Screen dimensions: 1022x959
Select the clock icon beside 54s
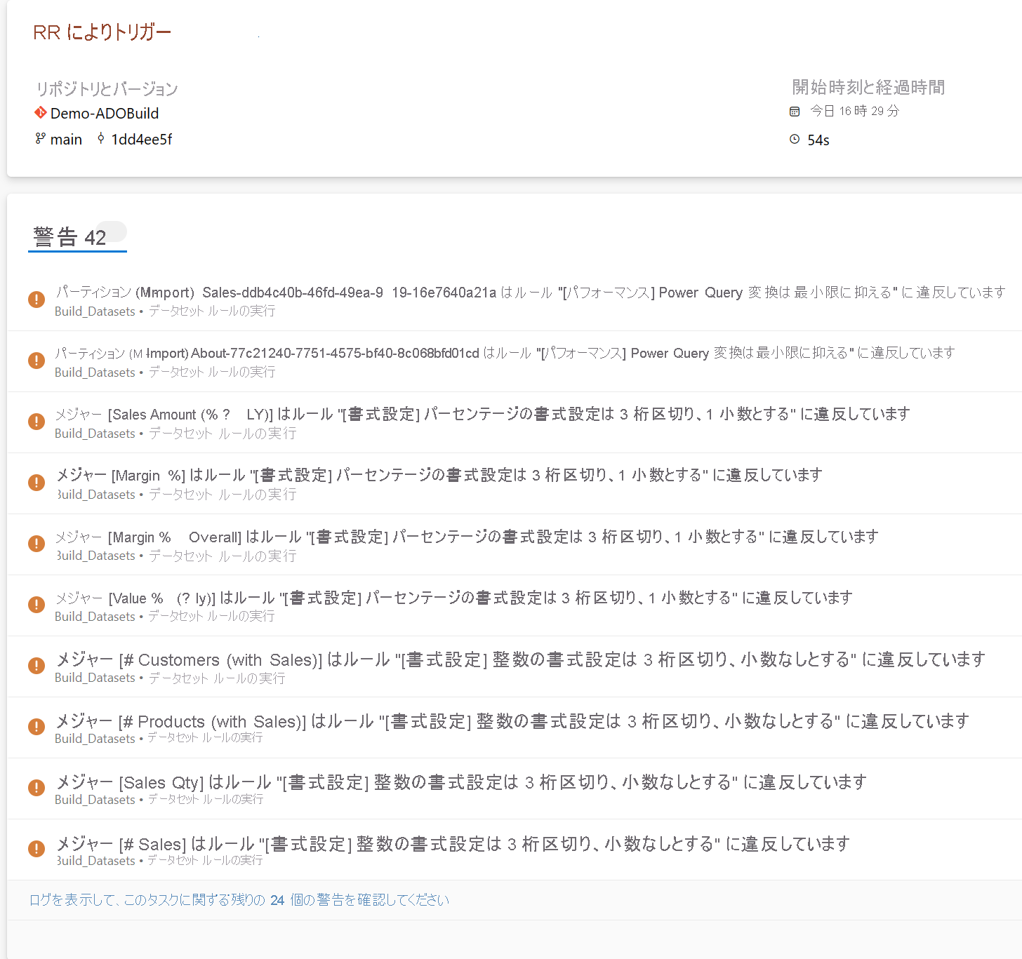pos(794,140)
